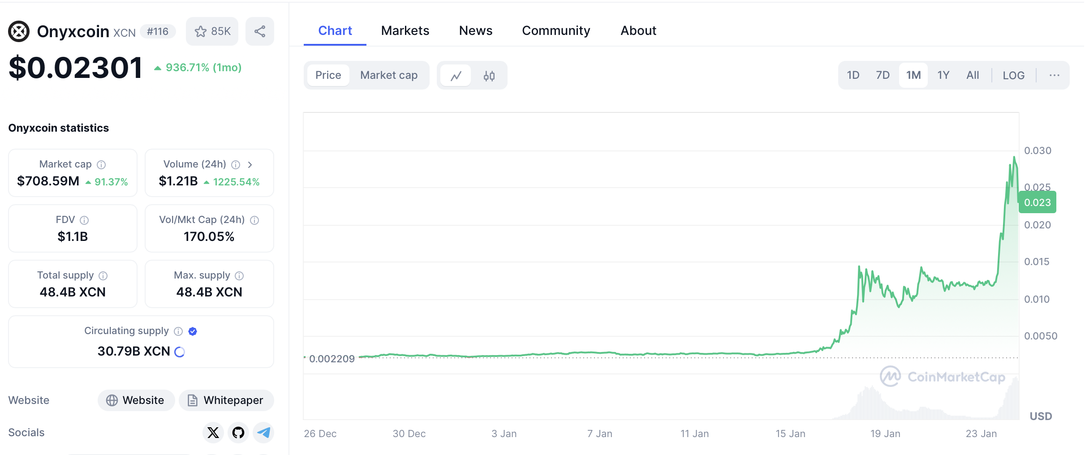Switch to the line chart view icon

point(456,76)
